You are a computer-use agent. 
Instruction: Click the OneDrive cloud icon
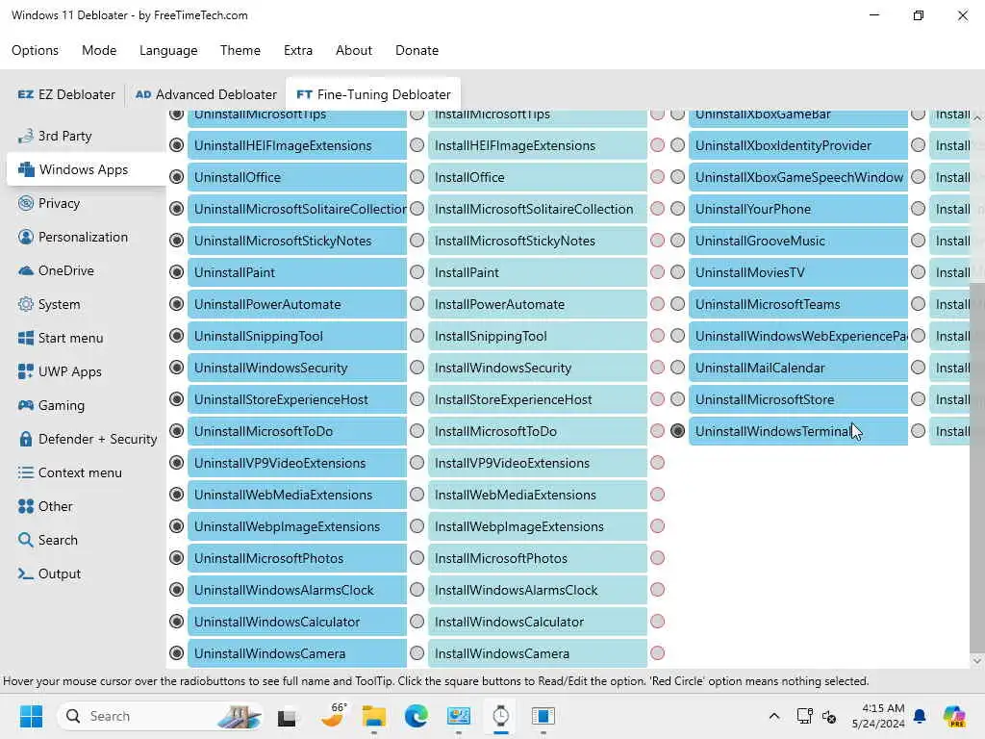click(x=26, y=270)
